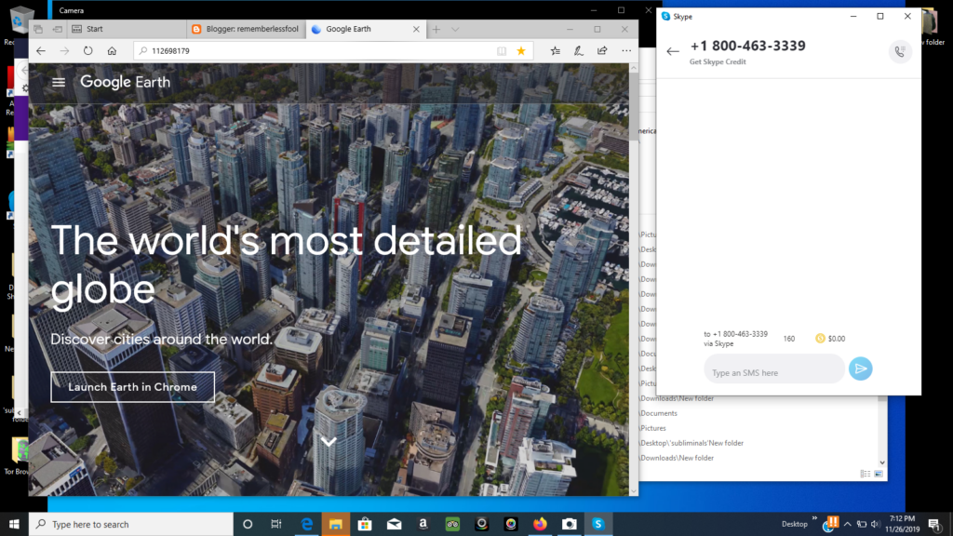Send the SMS with arrow button
Viewport: 953px width, 536px height.
pos(861,368)
